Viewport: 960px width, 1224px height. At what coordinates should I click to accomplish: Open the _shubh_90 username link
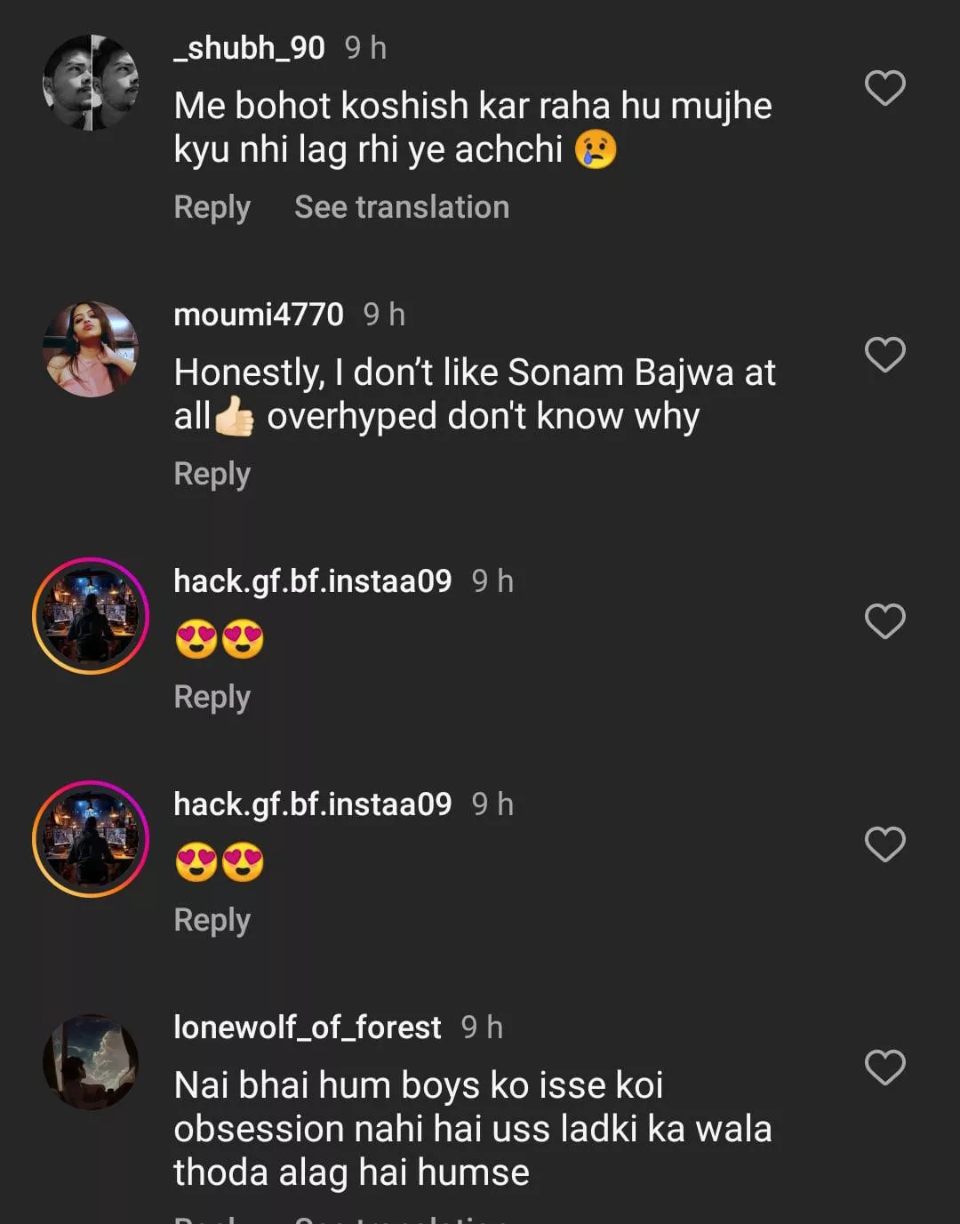250,48
